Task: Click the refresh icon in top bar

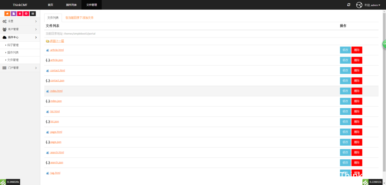Action: coord(349,5)
